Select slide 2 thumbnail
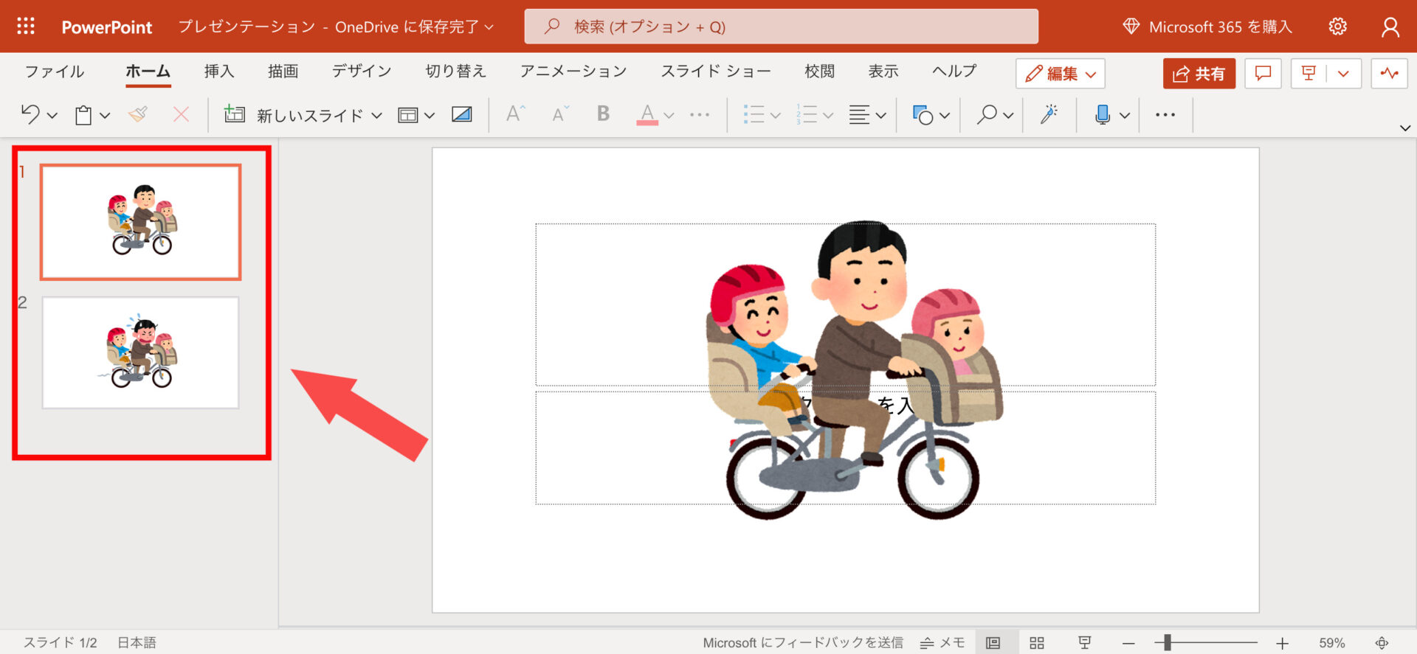Viewport: 1417px width, 654px height. tap(140, 352)
